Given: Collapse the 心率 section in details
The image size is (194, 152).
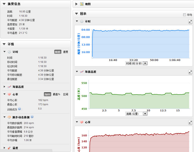Looking at the screenshot, I should coord(4,94).
